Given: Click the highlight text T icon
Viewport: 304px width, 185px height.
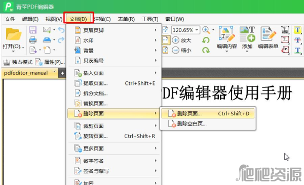Looking at the screenshot, I should [x=297, y=30].
